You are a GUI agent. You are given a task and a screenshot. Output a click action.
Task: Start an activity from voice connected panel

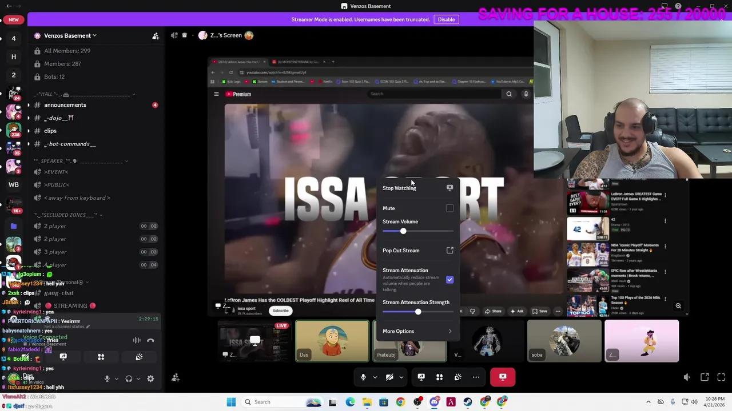(x=101, y=357)
